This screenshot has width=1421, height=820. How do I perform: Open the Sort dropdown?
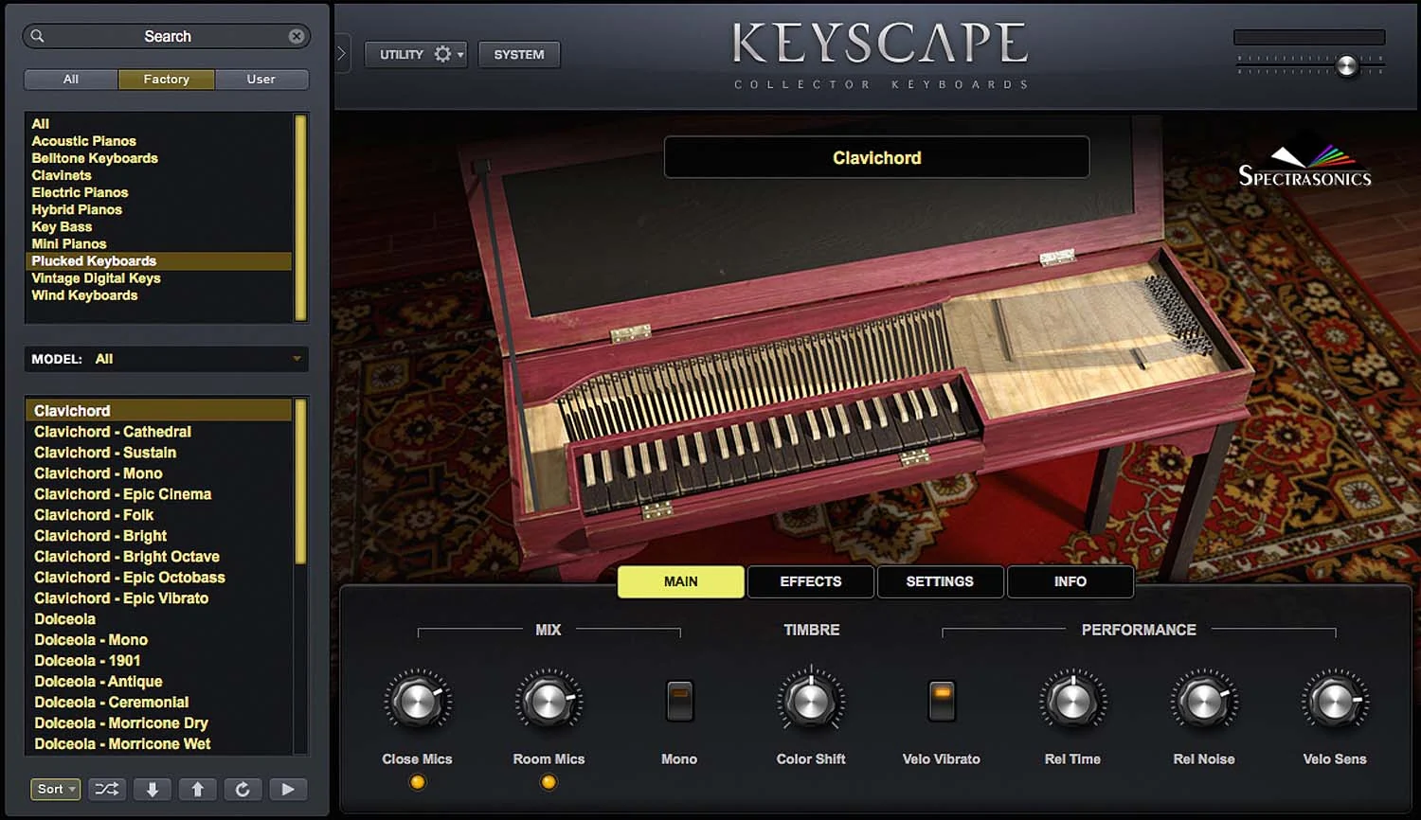[x=56, y=789]
